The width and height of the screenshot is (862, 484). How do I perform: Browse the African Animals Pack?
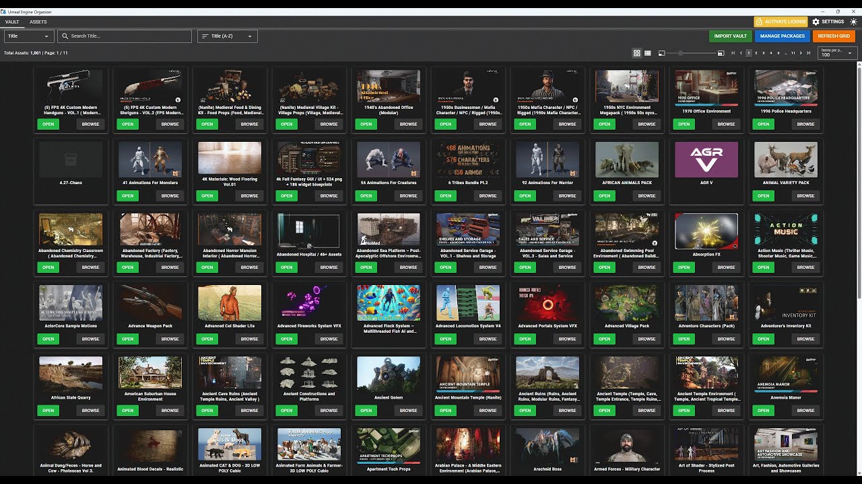click(x=646, y=196)
